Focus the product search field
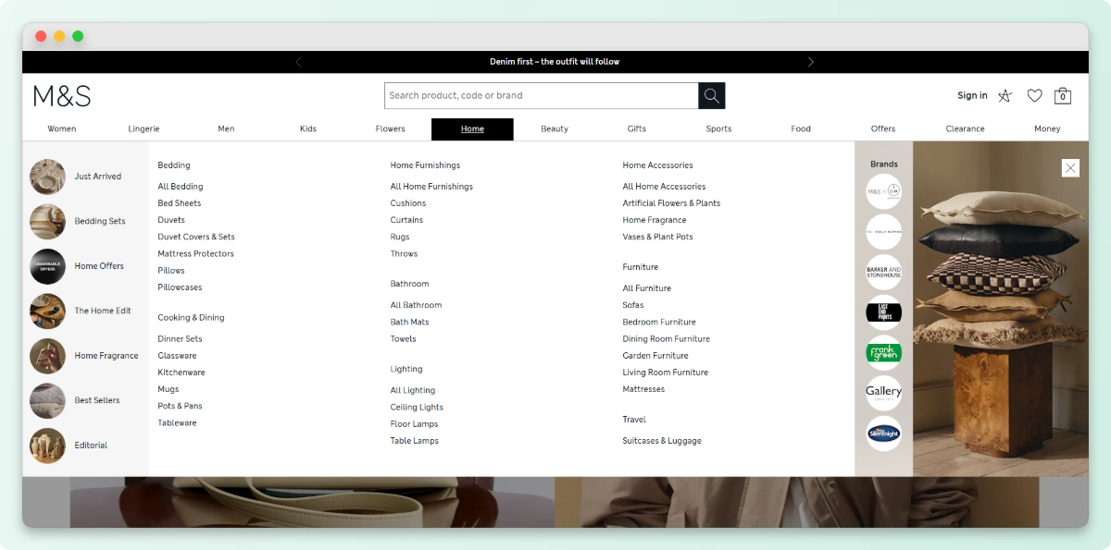 pos(542,95)
